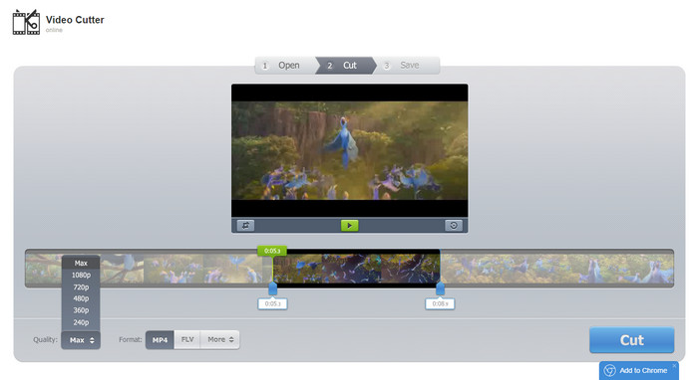Viewport: 698px width, 380px height.
Task: Select MP4 format option
Action: (160, 339)
